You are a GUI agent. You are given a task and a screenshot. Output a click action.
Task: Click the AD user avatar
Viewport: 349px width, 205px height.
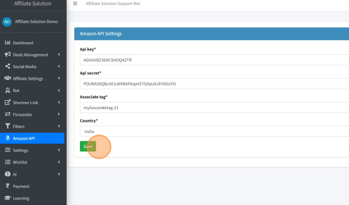pyautogui.click(x=7, y=22)
